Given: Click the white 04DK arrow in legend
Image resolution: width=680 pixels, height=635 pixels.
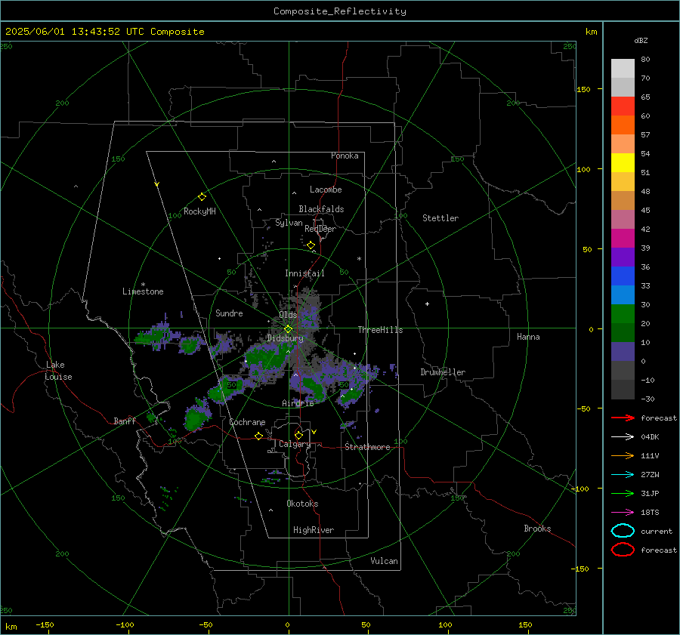Looking at the screenshot, I should (x=623, y=436).
